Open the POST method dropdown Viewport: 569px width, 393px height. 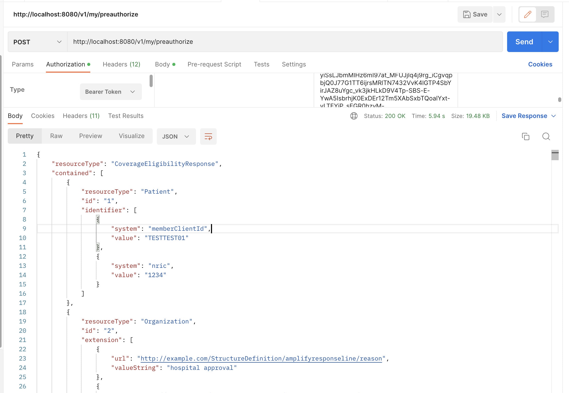[x=38, y=42]
